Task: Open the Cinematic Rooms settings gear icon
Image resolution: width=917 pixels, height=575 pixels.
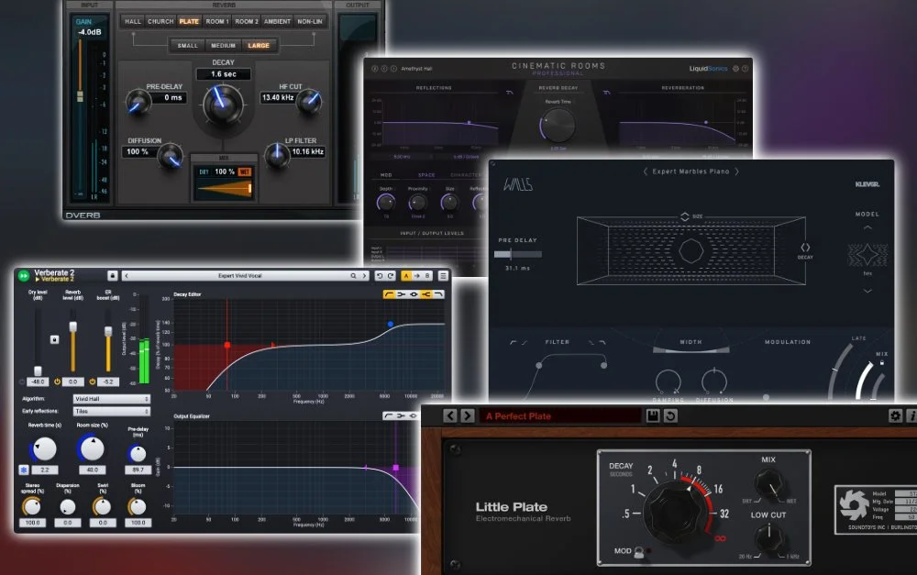Action: [x=735, y=69]
